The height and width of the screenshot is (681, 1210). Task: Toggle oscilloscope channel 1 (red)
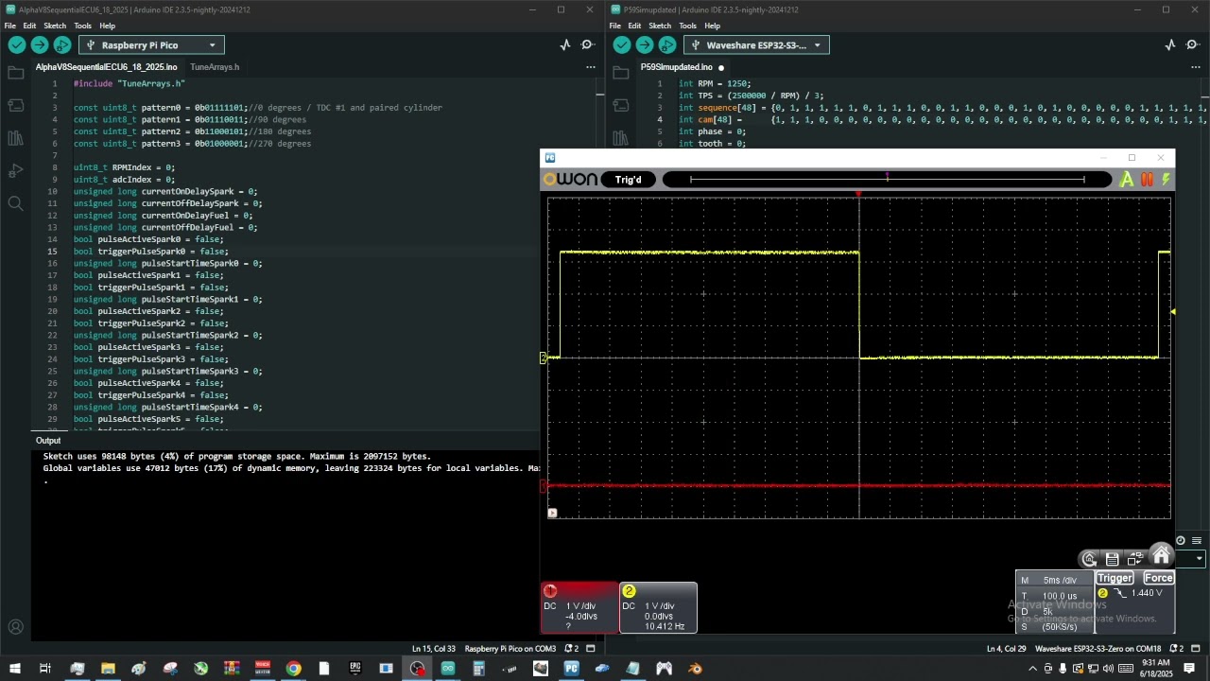coord(550,591)
